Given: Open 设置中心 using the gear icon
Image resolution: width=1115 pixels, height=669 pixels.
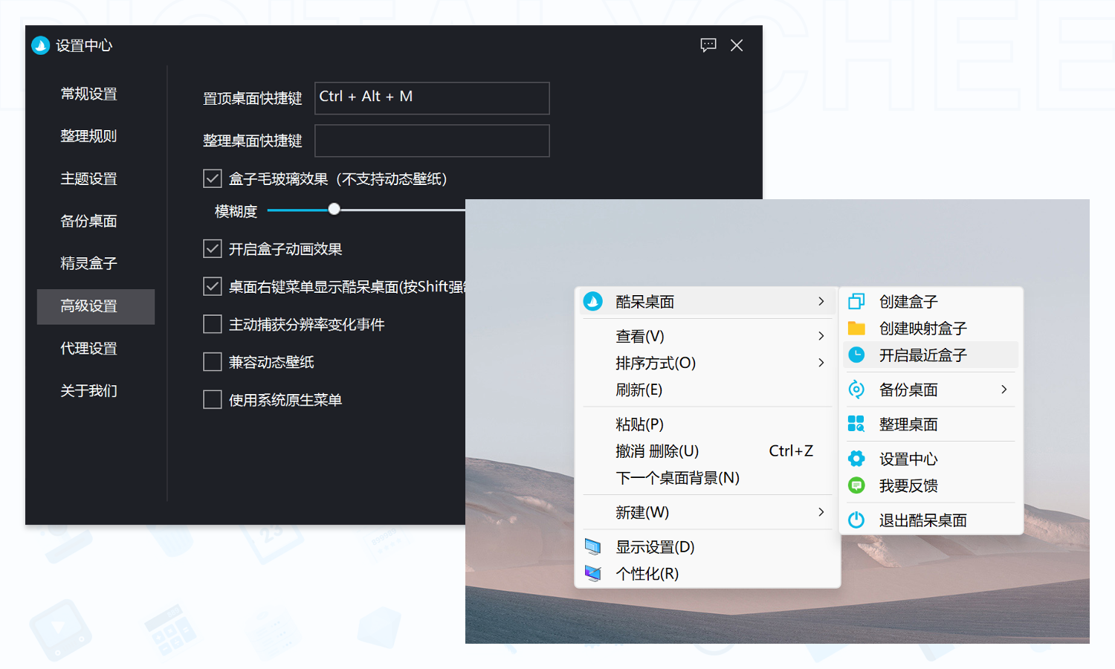Looking at the screenshot, I should click(x=856, y=459).
